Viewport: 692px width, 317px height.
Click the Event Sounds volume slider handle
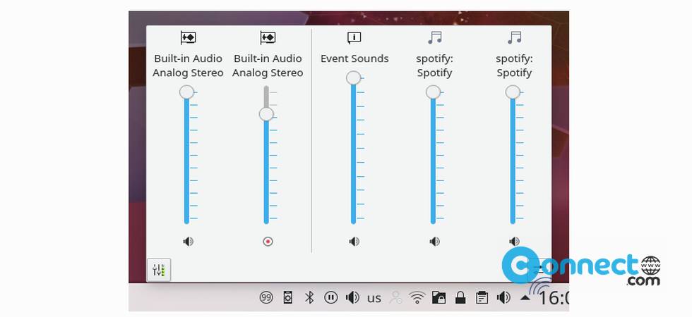tap(354, 77)
